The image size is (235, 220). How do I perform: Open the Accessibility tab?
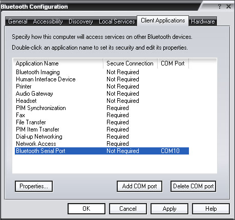pyautogui.click(x=48, y=21)
